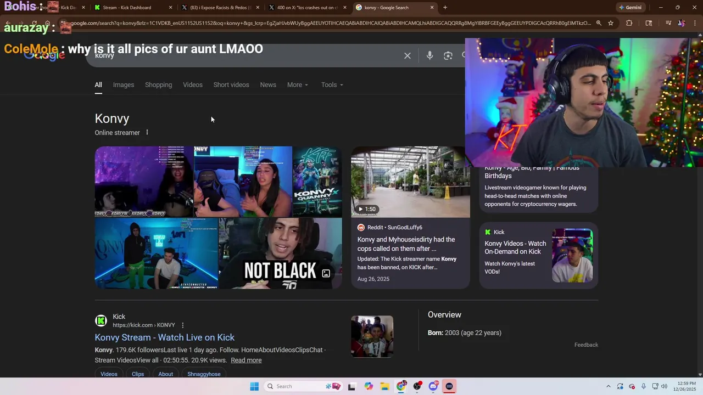Open Reddit post about Konvy and Myhouseisdirty
Image resolution: width=703 pixels, height=395 pixels.
pos(406,244)
